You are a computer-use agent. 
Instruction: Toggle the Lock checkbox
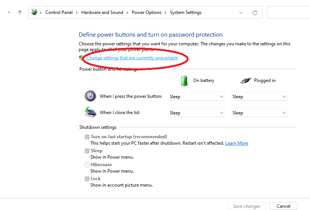(87, 179)
